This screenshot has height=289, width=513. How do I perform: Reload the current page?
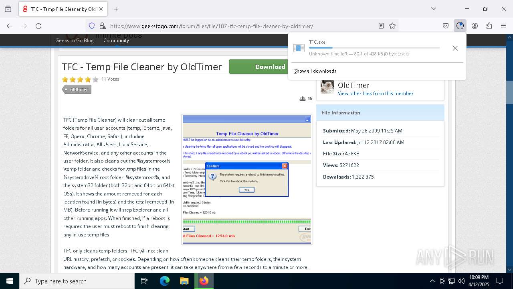(x=38, y=26)
